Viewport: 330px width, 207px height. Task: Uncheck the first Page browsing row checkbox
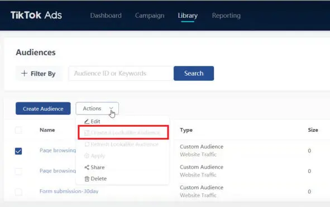(x=18, y=151)
